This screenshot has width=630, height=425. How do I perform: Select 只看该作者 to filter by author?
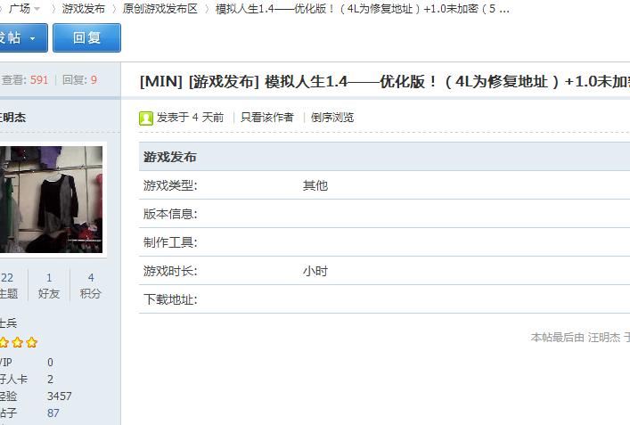click(266, 118)
